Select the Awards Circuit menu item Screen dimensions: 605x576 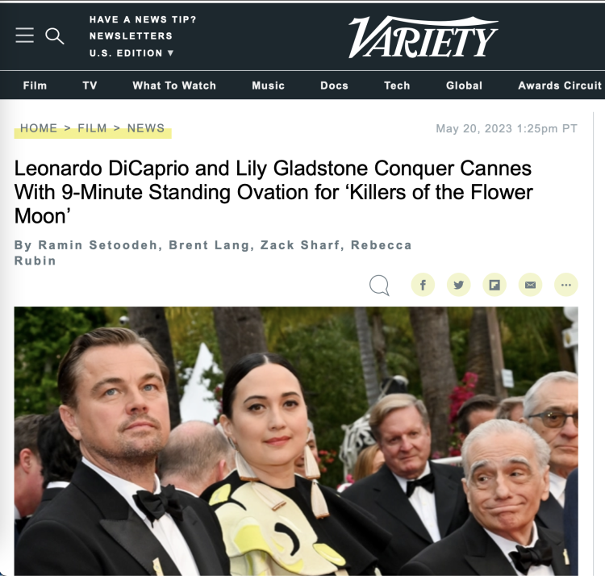coord(560,86)
